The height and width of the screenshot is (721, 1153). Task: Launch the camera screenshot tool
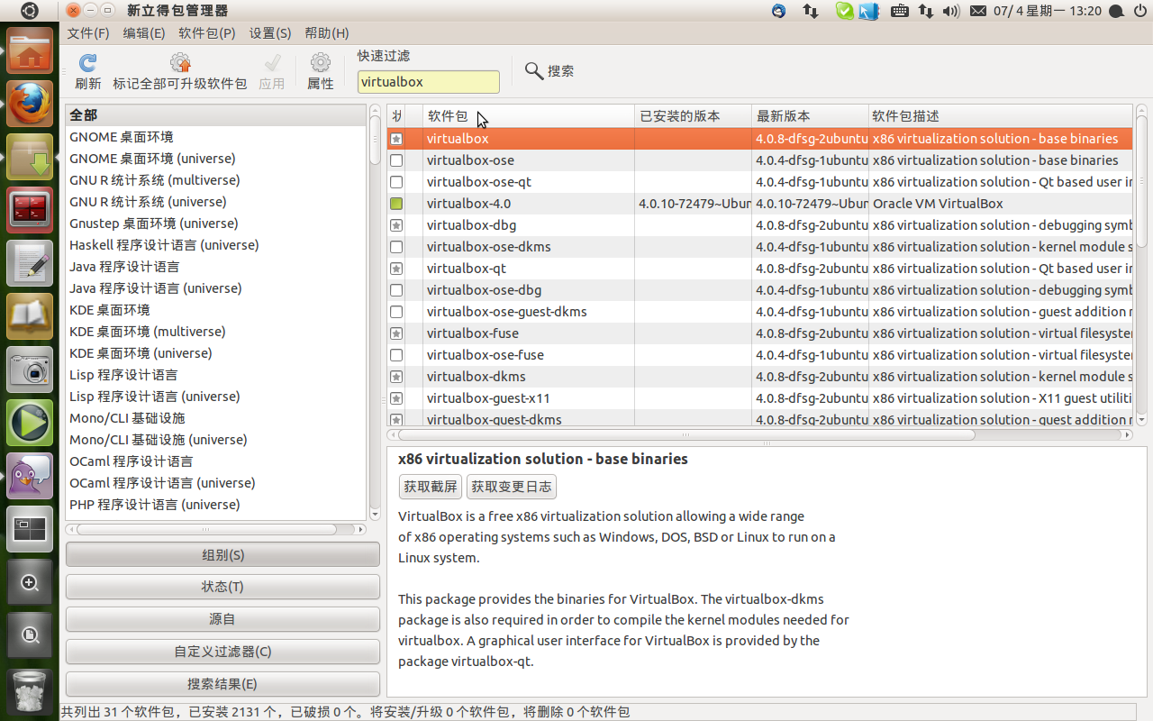point(30,370)
